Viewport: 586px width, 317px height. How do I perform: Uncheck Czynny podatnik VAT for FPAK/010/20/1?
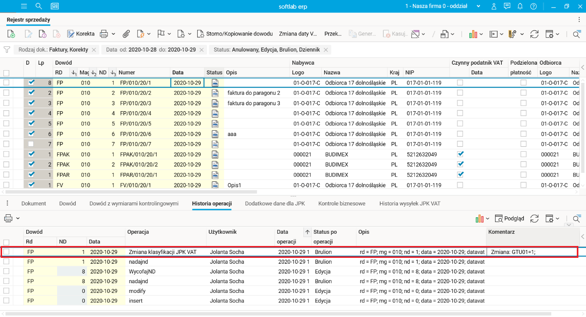pos(460,154)
